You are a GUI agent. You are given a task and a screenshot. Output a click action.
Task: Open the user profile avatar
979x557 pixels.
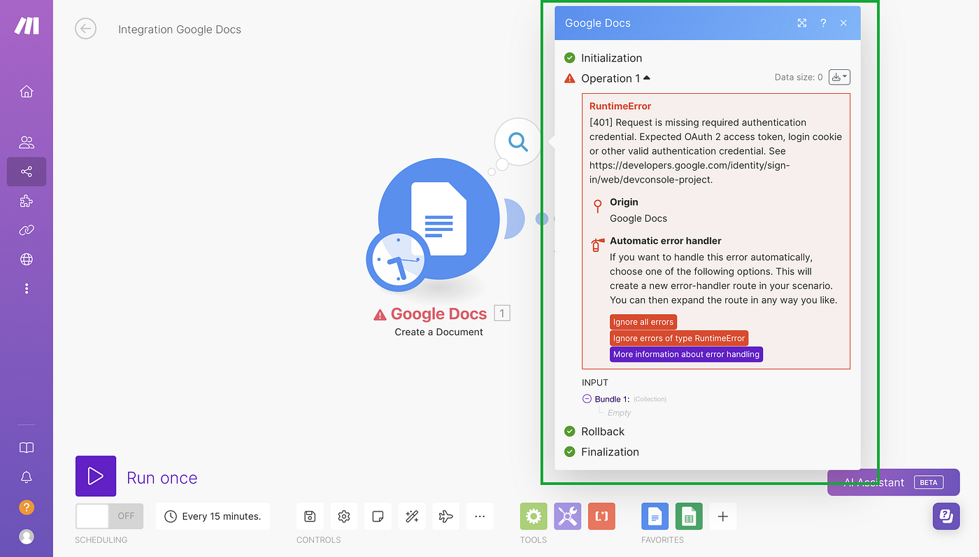click(x=27, y=537)
